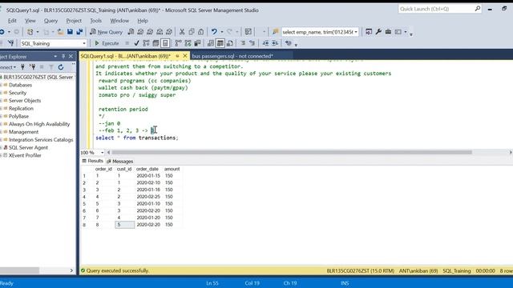The height and width of the screenshot is (288, 513).
Task: Click the Find in Files icon
Action: point(276,32)
